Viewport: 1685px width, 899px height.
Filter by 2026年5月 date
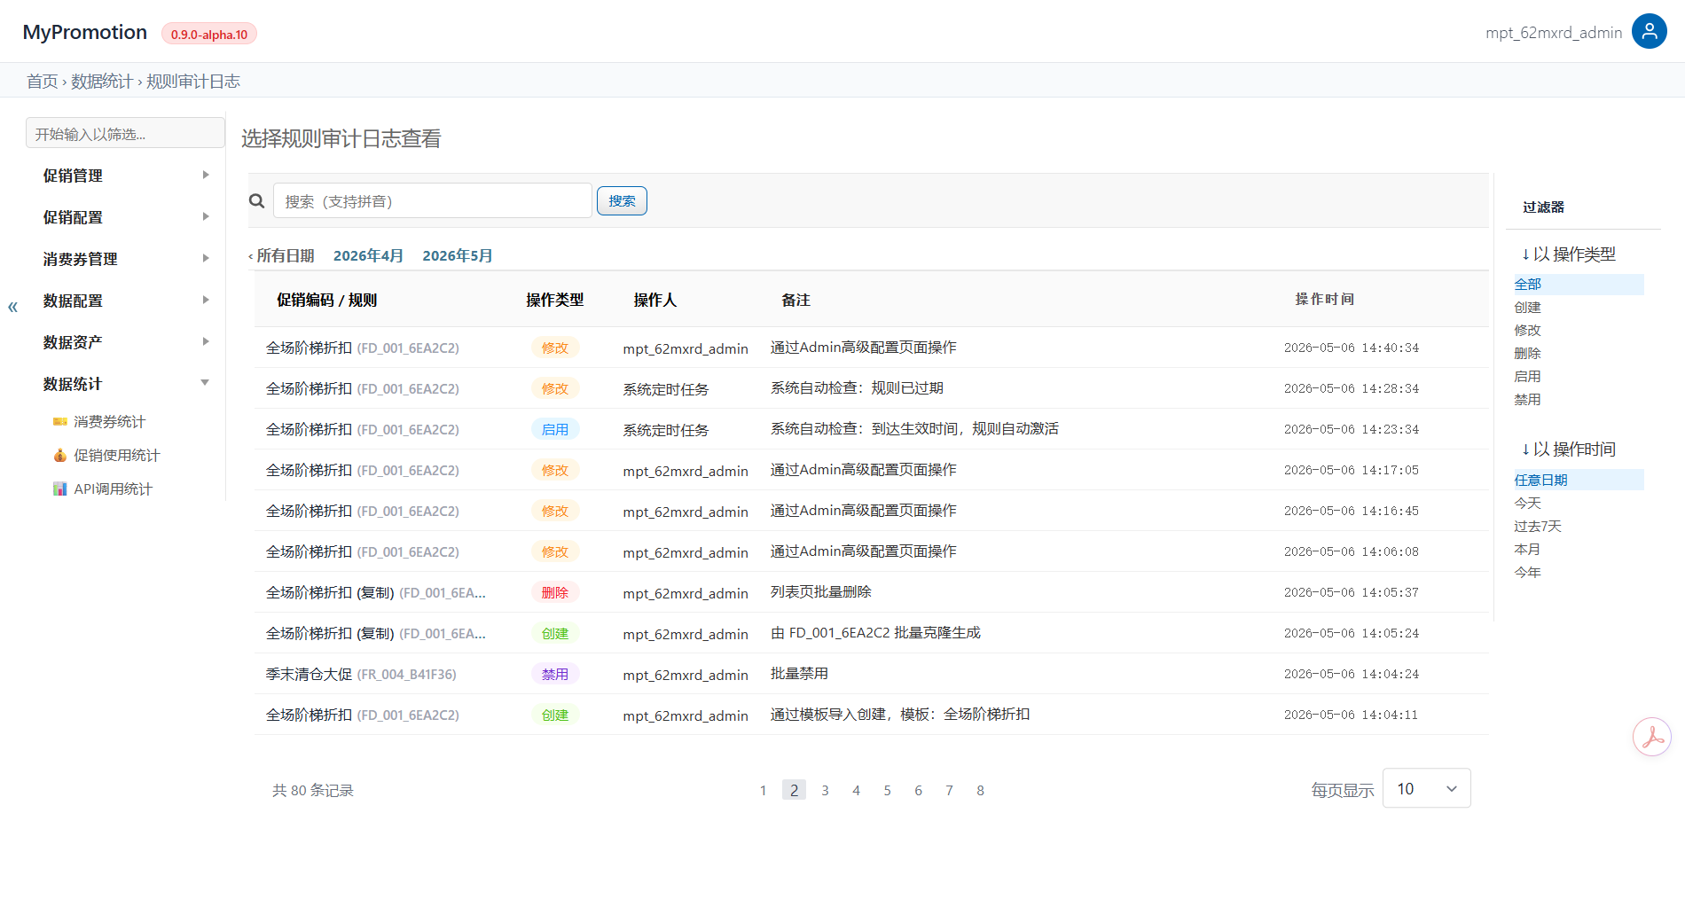tap(458, 256)
